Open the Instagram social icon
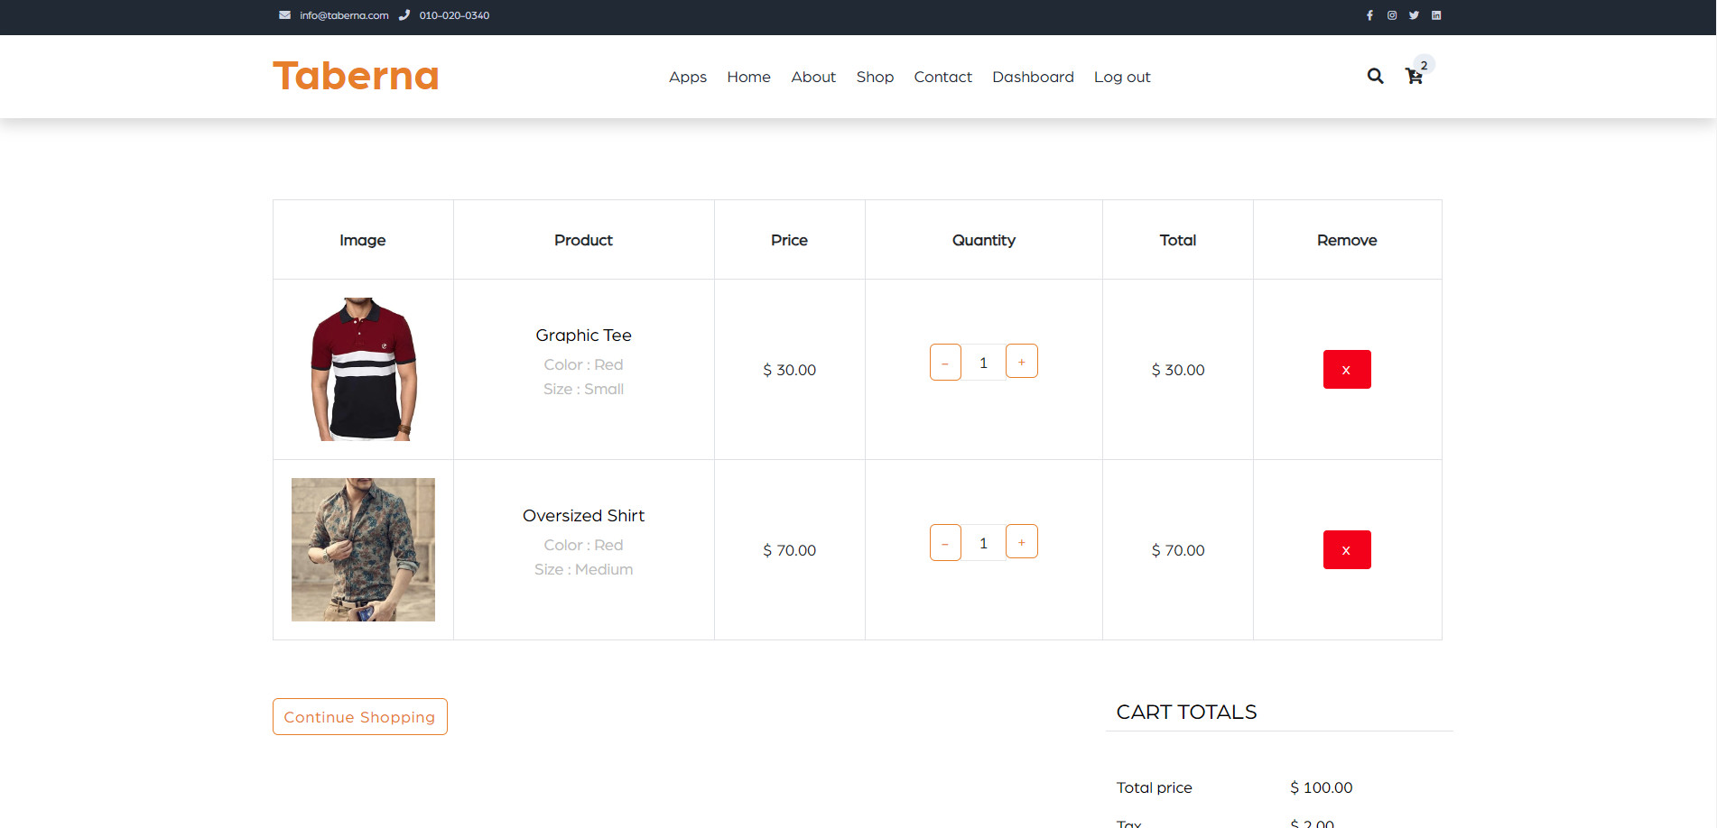Image resolution: width=1717 pixels, height=828 pixels. [x=1392, y=14]
